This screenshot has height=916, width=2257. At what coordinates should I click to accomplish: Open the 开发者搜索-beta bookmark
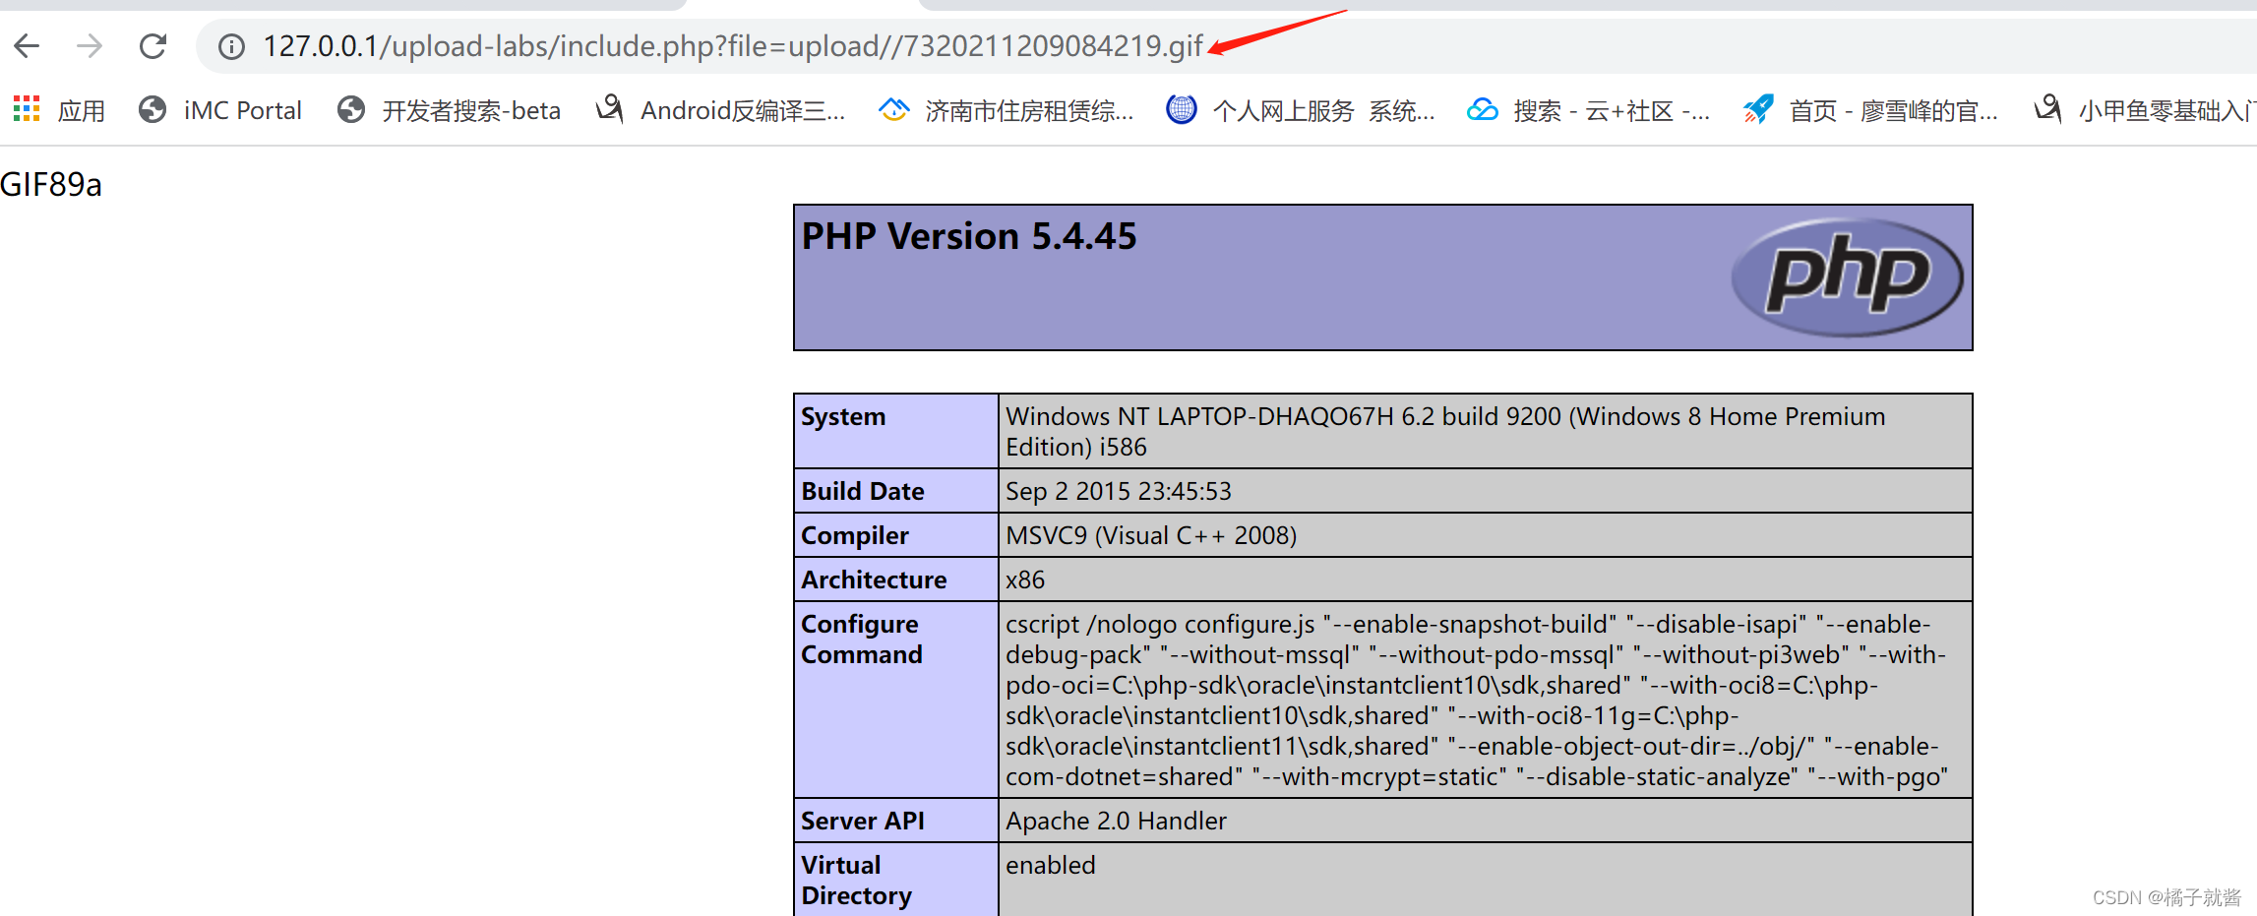[449, 110]
